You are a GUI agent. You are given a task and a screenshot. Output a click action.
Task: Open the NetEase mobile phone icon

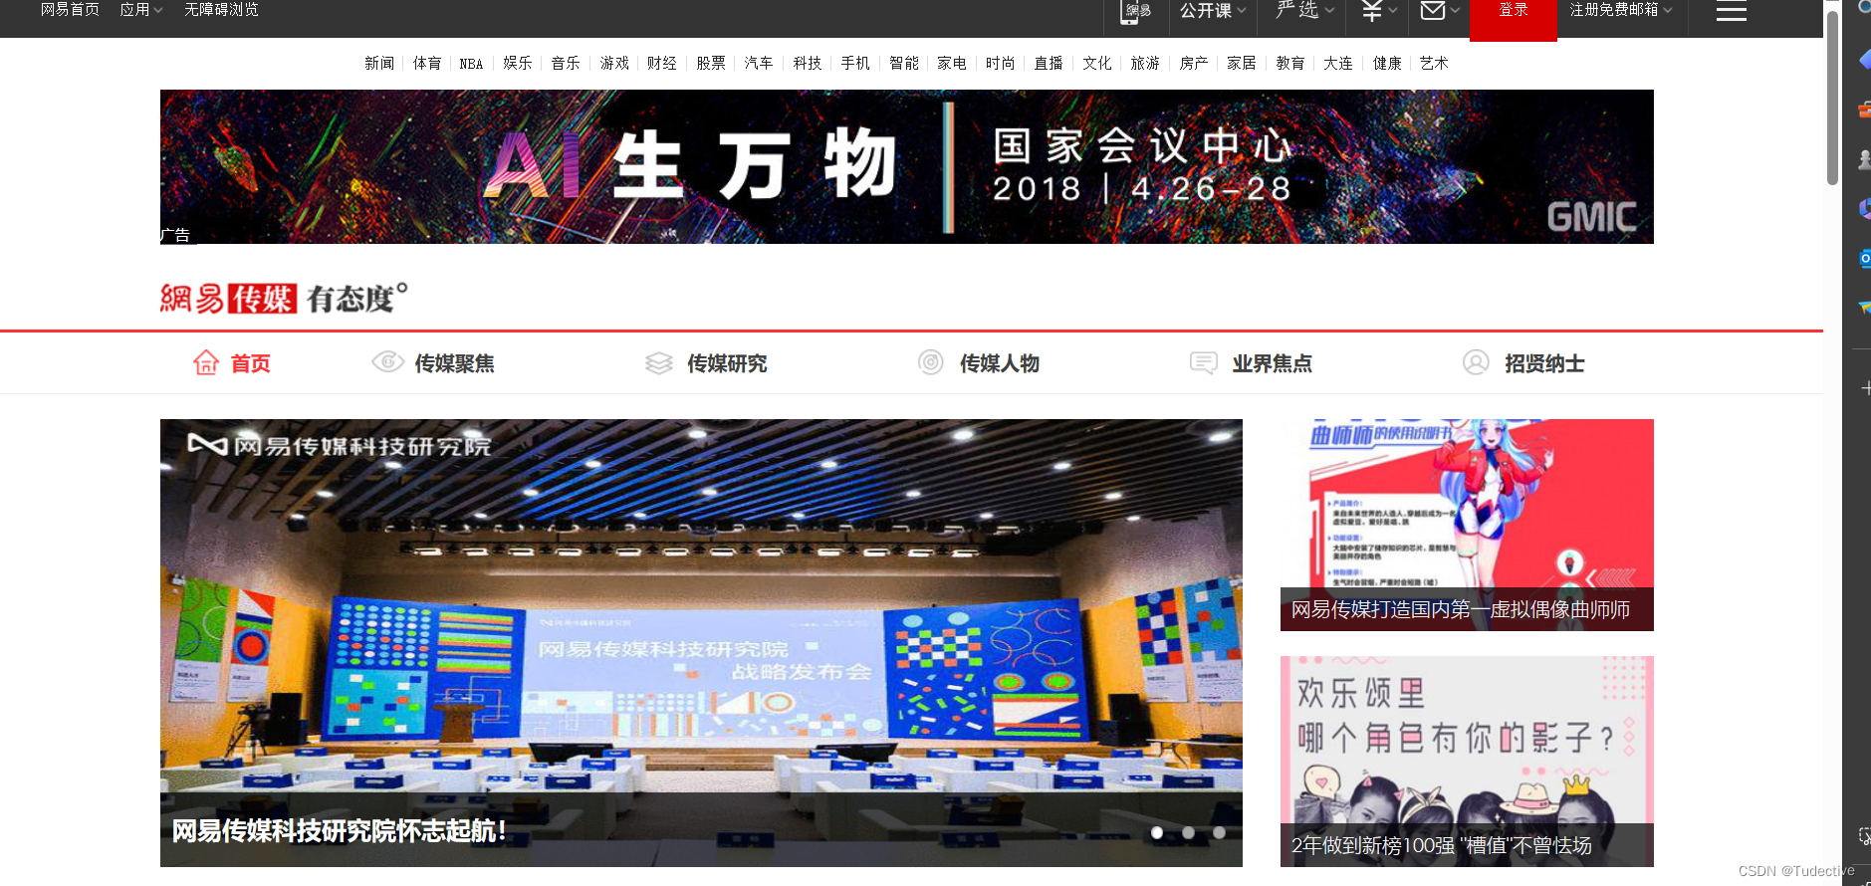(1134, 11)
